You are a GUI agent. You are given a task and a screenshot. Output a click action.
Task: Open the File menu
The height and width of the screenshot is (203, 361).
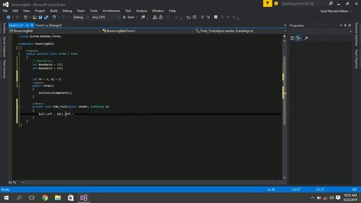[5, 11]
